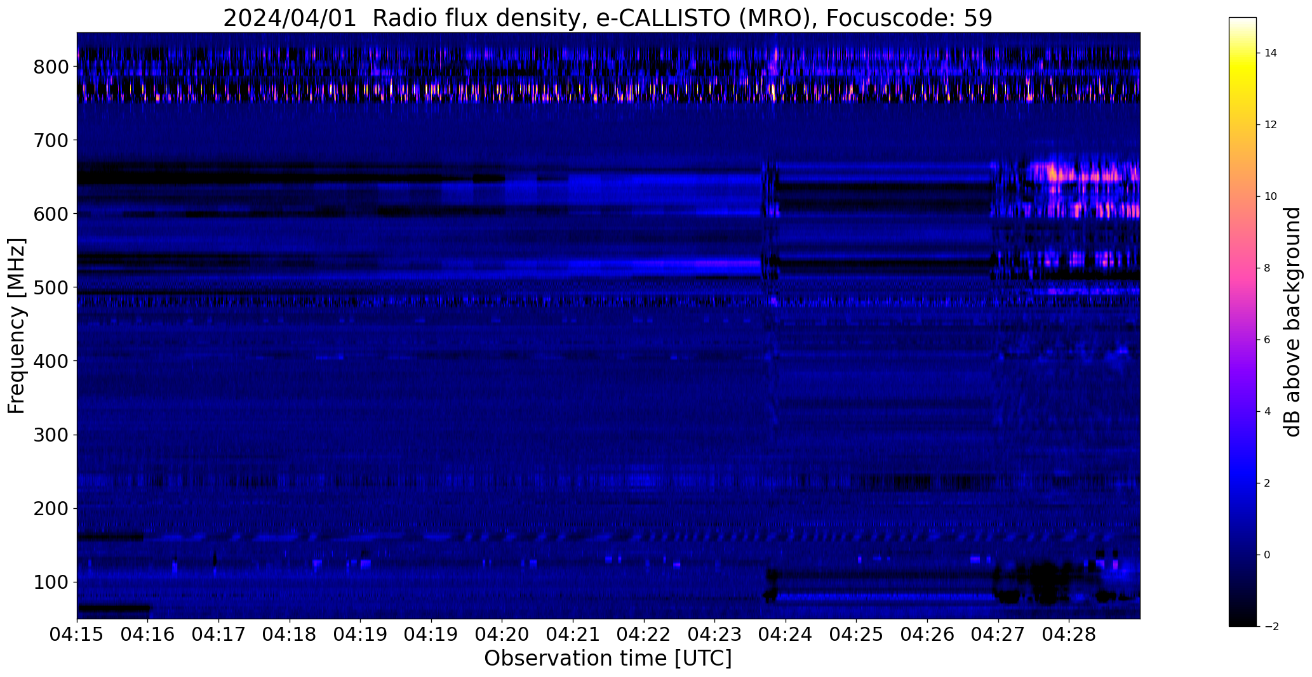
Task: Click the 'dB above background' colorbar label
Action: pyautogui.click(x=1292, y=322)
